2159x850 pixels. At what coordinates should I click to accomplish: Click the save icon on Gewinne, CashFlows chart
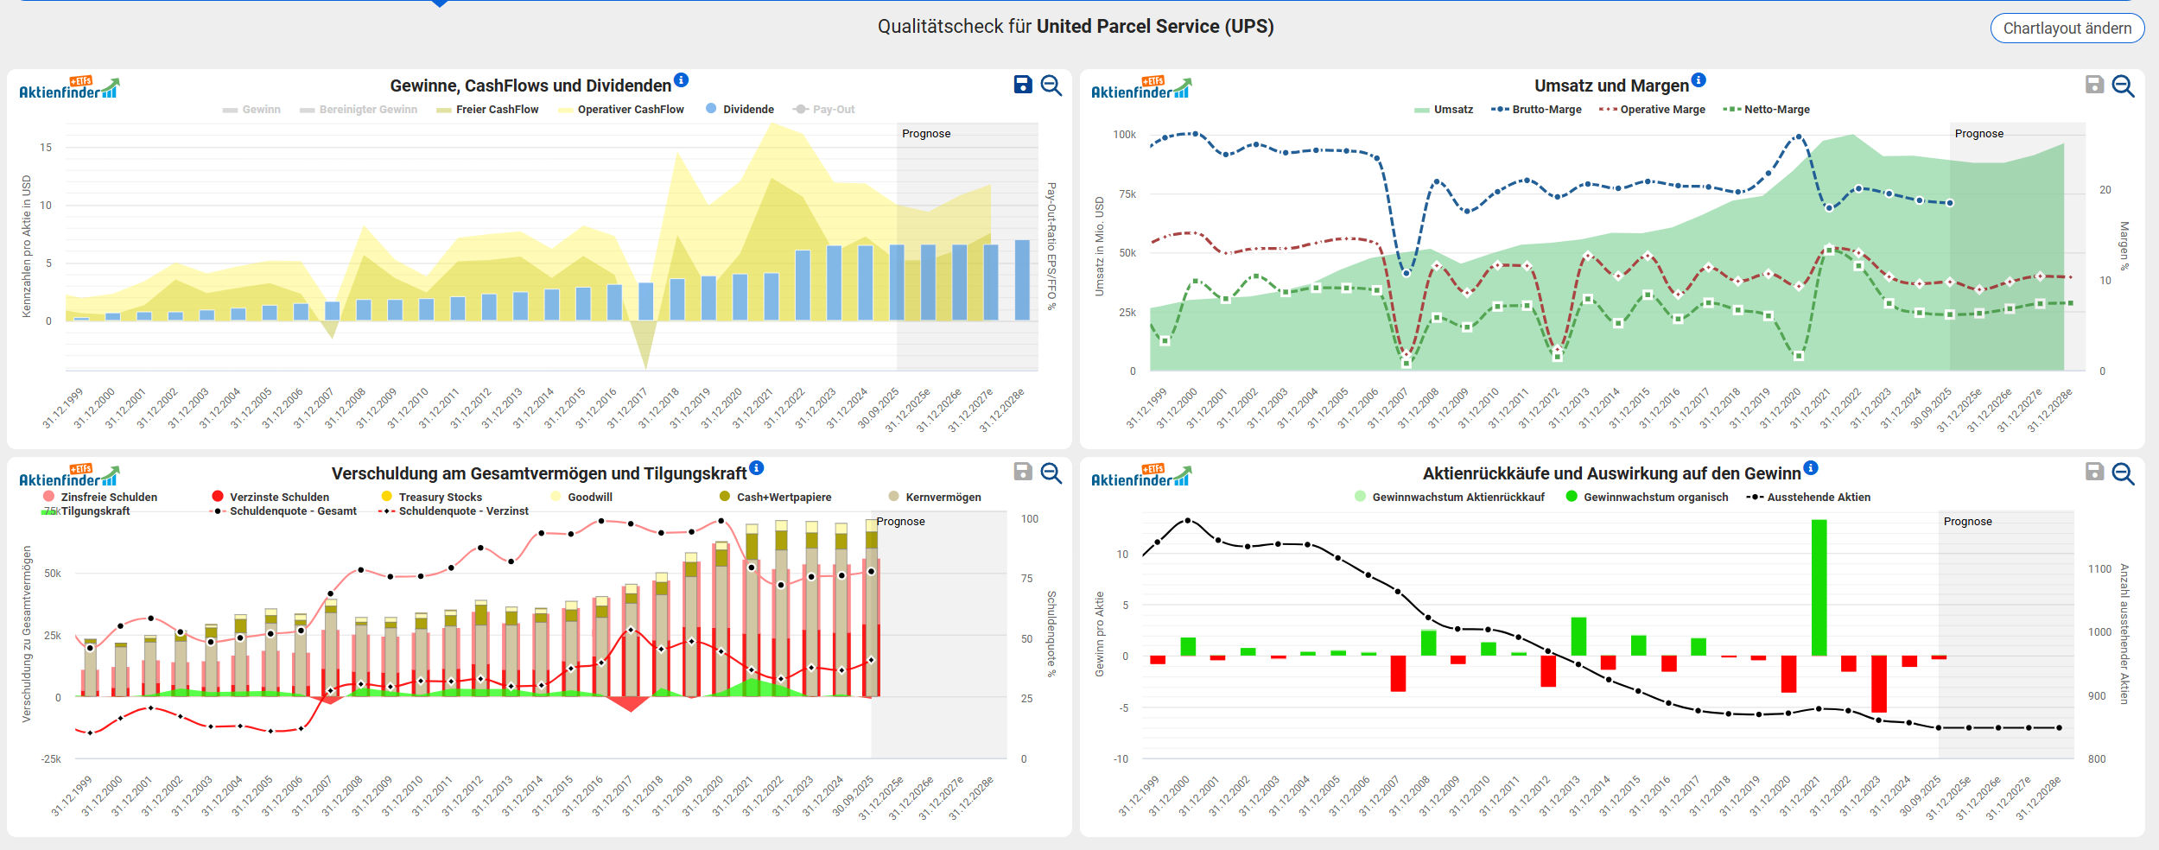pos(1023,85)
